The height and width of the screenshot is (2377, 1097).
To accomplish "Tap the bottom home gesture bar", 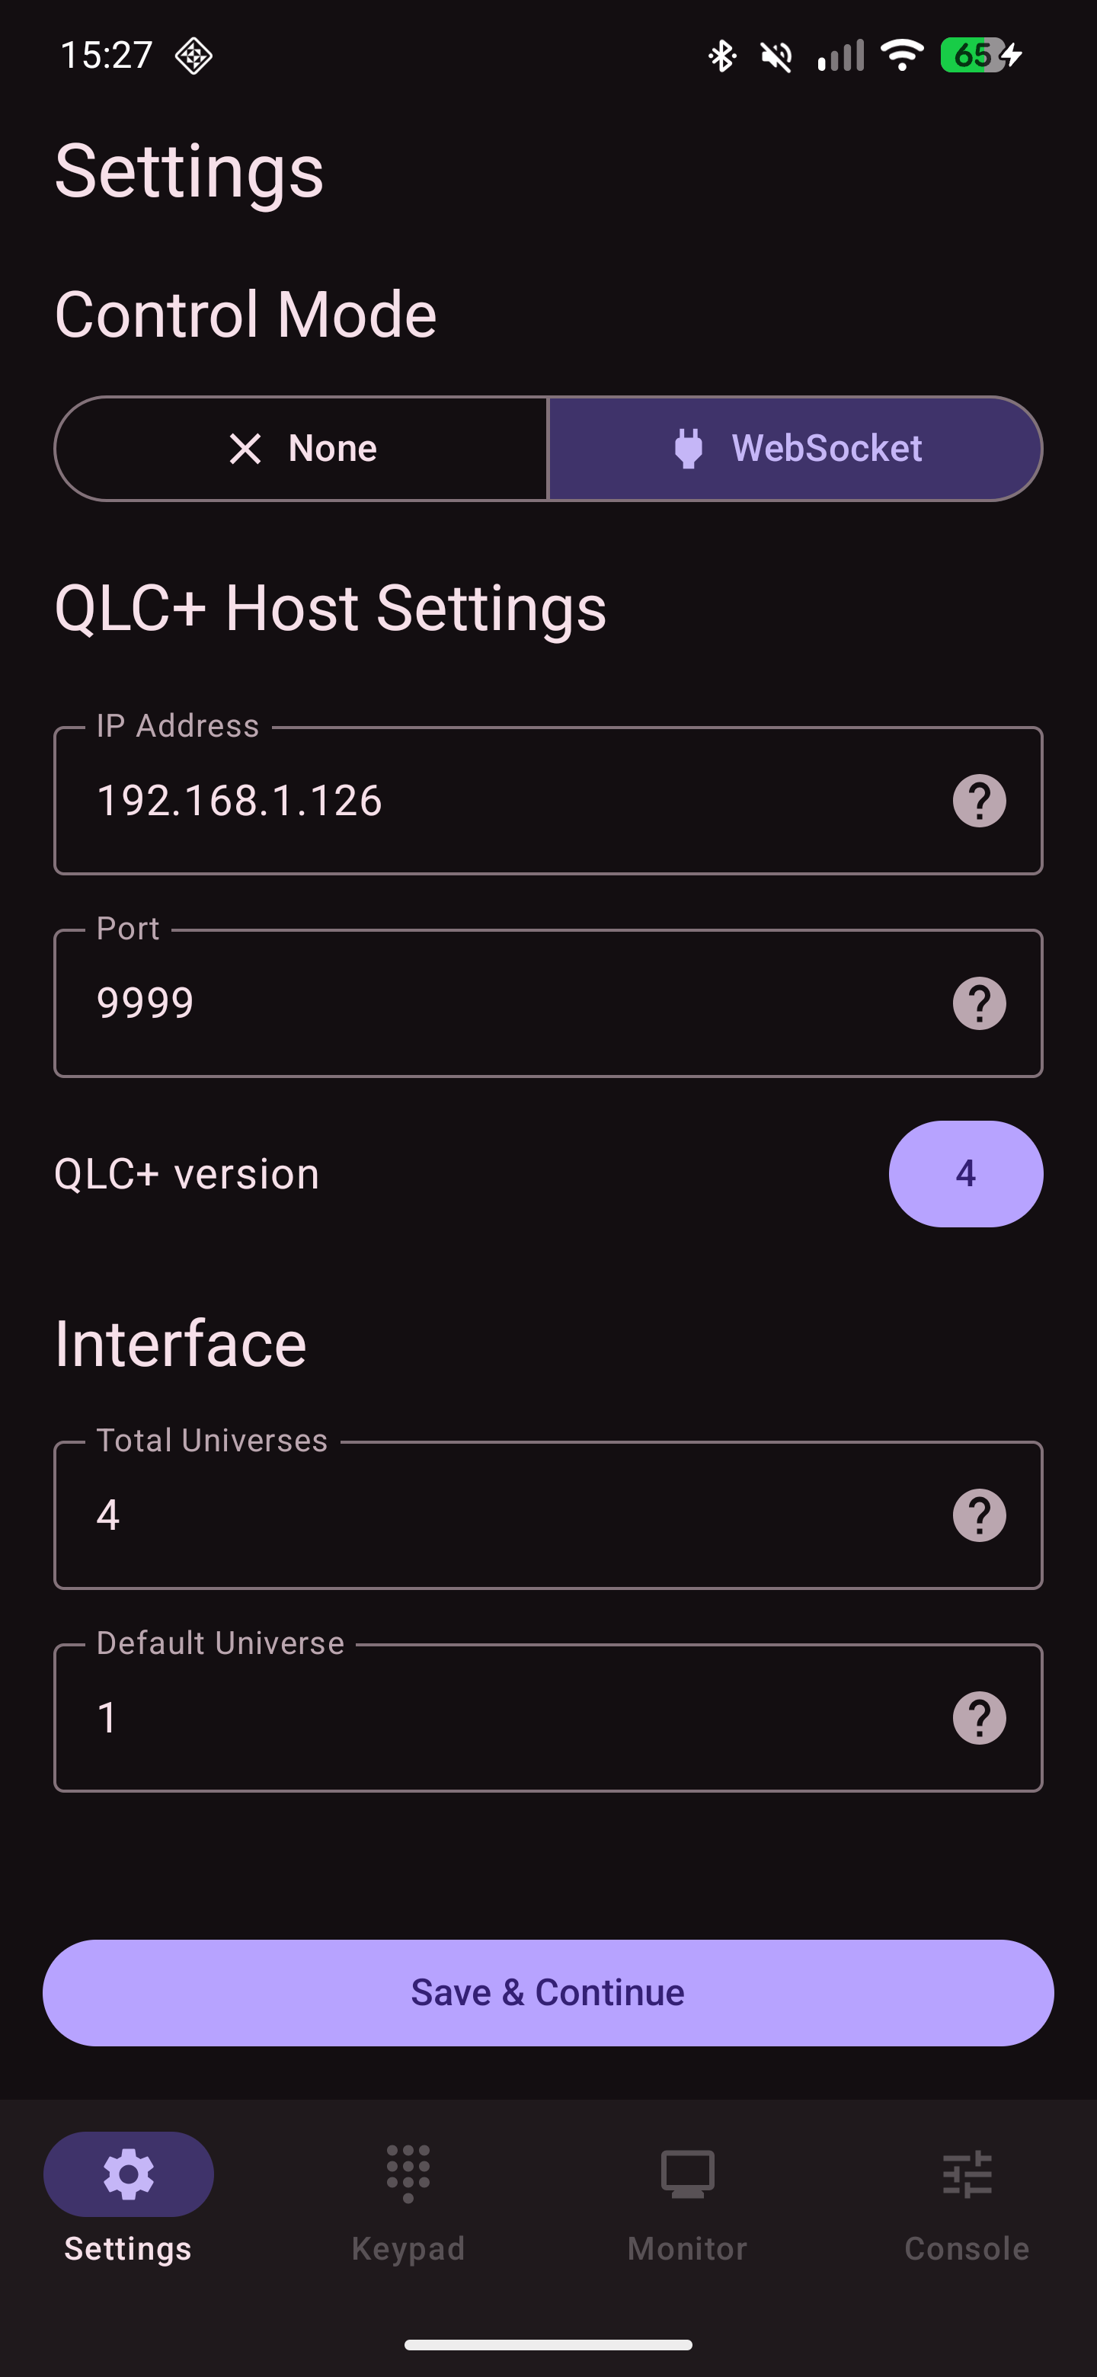I will point(548,2345).
